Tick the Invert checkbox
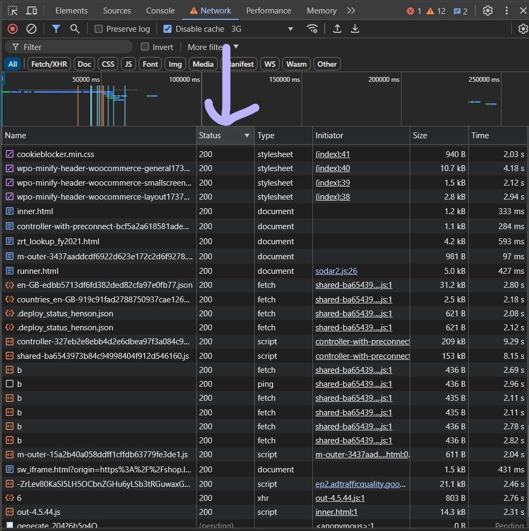Image resolution: width=529 pixels, height=531 pixels. pos(145,47)
